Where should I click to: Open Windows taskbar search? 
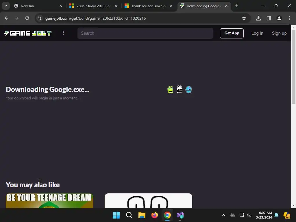[129, 215]
